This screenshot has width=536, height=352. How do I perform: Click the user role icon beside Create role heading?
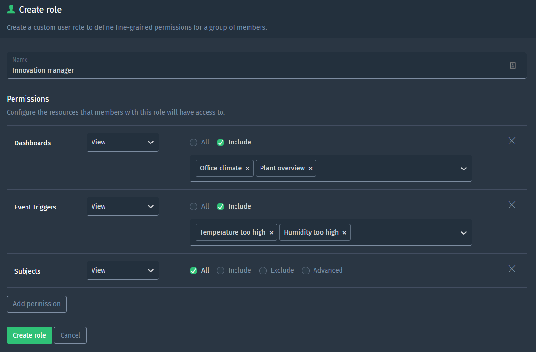(11, 9)
